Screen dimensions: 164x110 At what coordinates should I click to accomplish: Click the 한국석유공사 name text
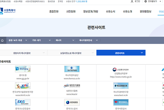121,109
